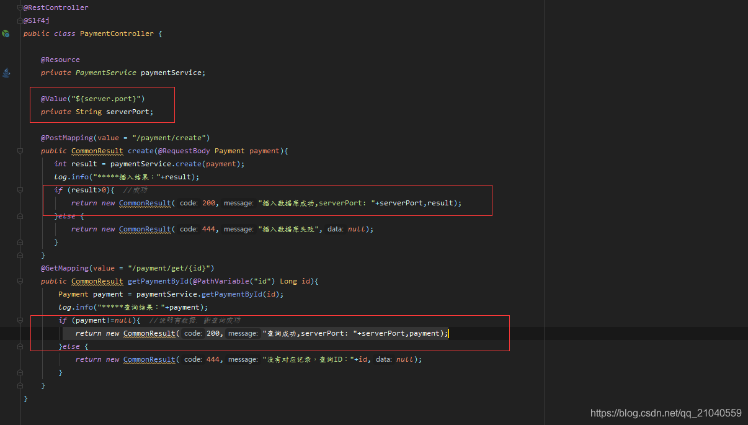The height and width of the screenshot is (425, 748).
Task: Click the closing fold marker of the create method
Action: point(20,255)
